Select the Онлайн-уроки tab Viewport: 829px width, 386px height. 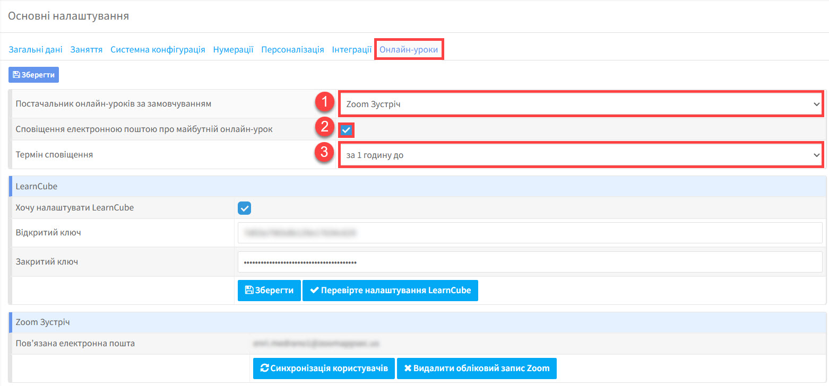(409, 50)
